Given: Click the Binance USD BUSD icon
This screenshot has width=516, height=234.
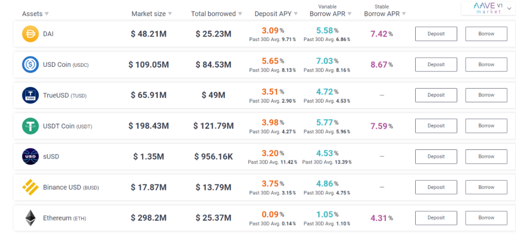Looking at the screenshot, I should click(x=30, y=187).
